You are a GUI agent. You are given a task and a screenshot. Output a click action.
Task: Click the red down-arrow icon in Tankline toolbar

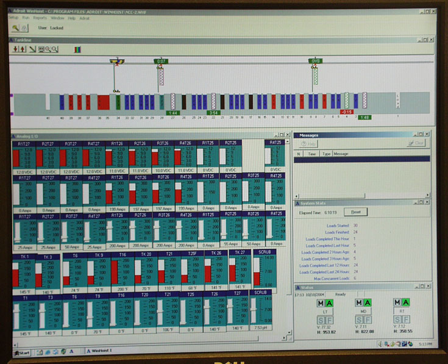click(x=15, y=49)
